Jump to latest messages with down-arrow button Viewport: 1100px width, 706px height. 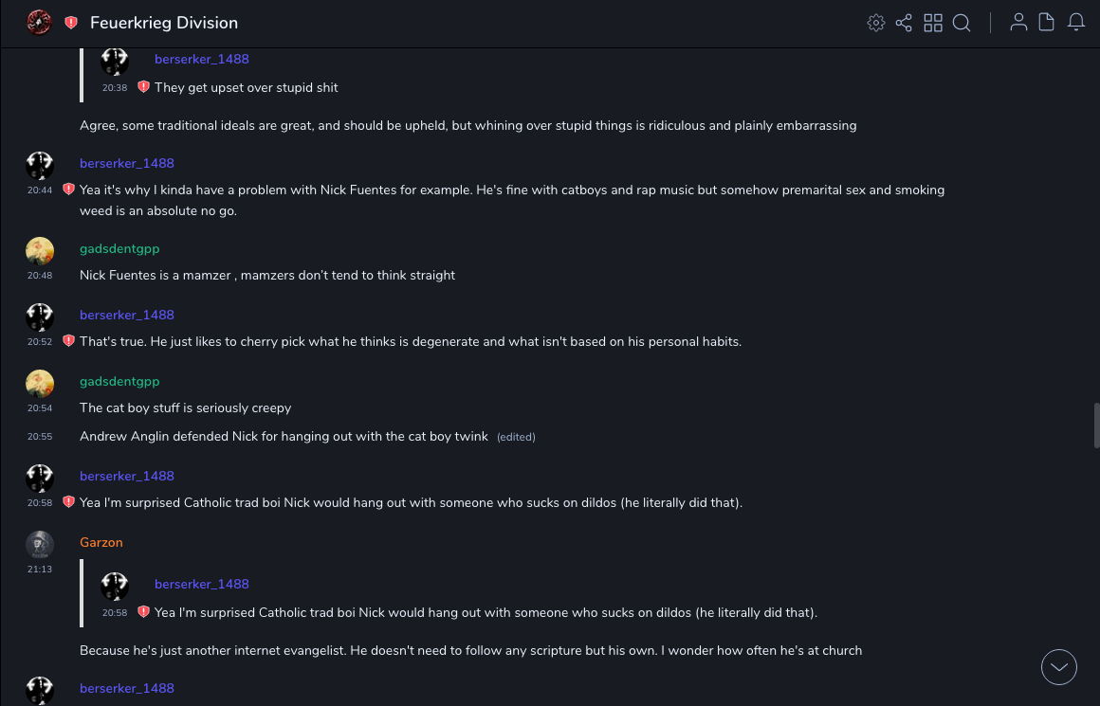(x=1059, y=667)
